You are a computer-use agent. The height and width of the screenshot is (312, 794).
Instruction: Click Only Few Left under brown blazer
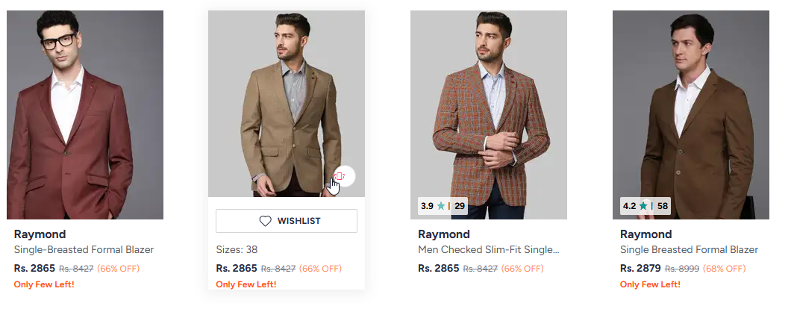pos(650,284)
